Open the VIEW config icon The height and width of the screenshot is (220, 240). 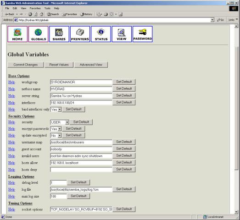click(x=122, y=34)
